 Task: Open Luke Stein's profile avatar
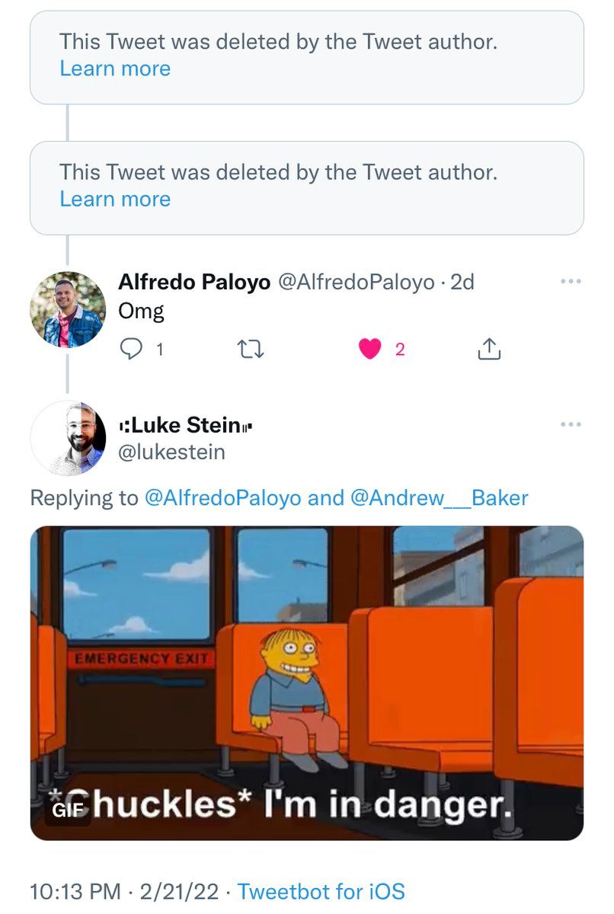[x=68, y=438]
